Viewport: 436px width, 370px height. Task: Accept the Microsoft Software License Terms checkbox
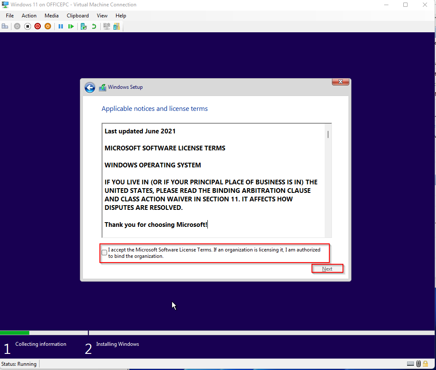tap(104, 252)
